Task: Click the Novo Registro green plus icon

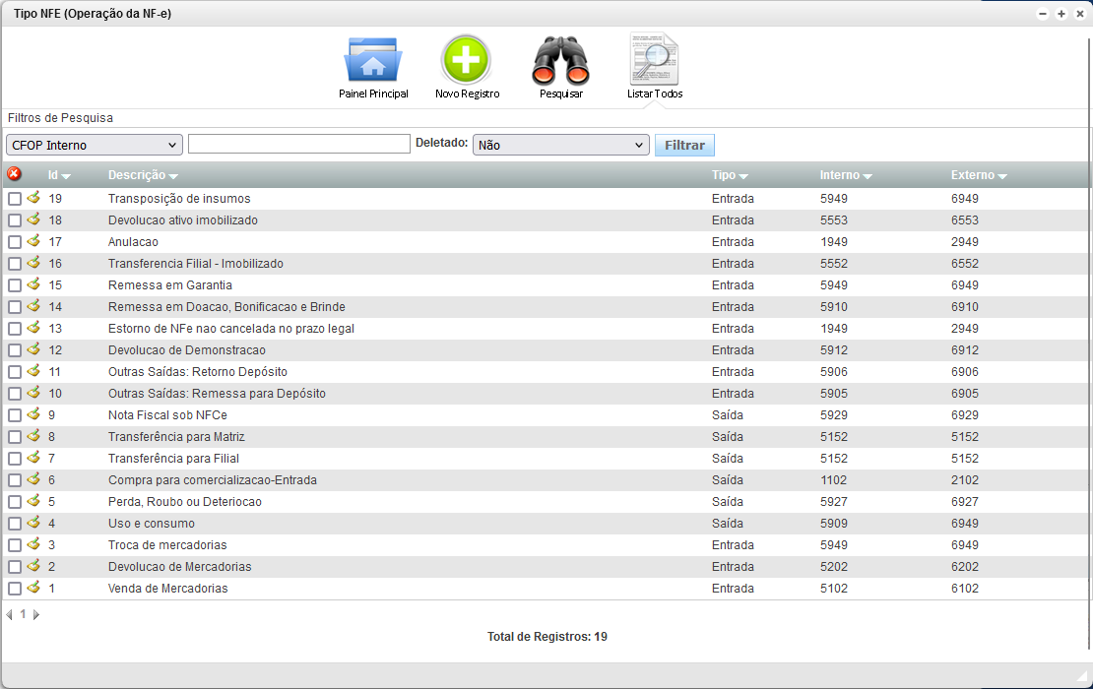Action: (x=466, y=61)
